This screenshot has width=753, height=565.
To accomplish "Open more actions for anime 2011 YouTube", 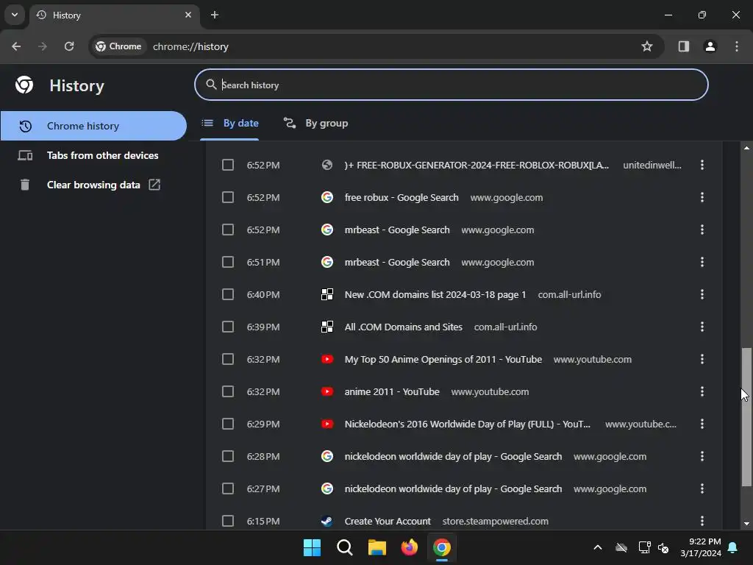I will (702, 391).
